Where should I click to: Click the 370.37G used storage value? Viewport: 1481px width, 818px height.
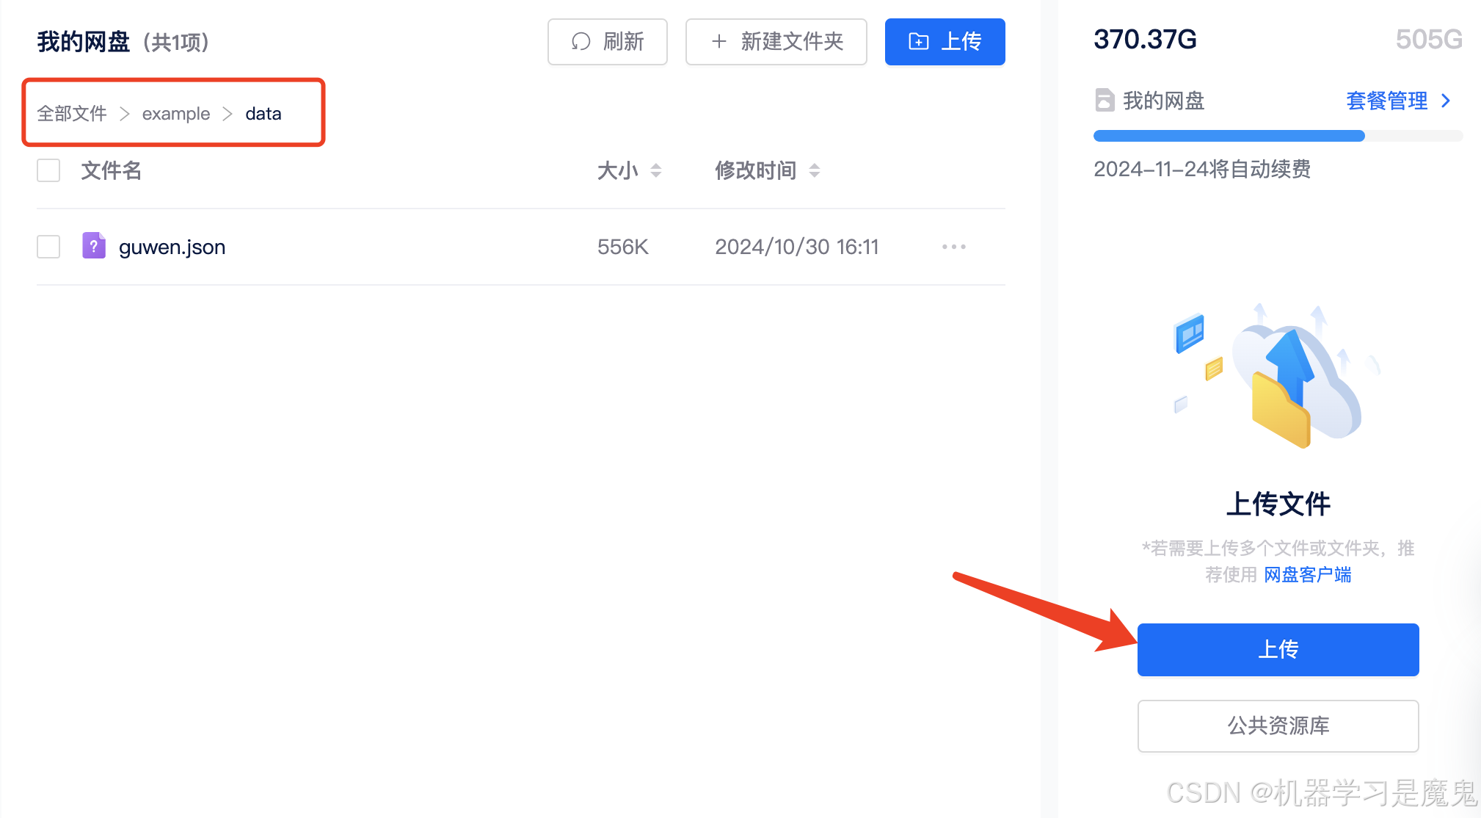pyautogui.click(x=1145, y=40)
